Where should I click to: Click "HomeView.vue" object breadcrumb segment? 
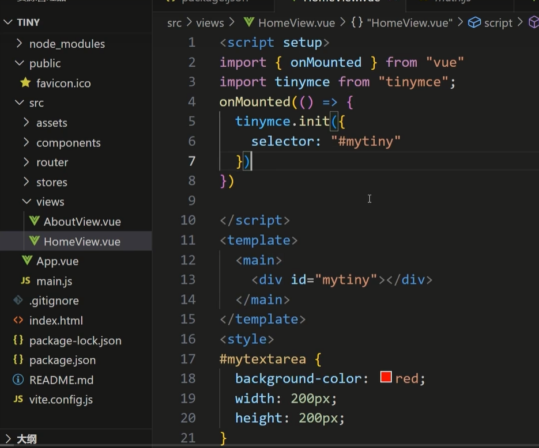[x=410, y=23]
